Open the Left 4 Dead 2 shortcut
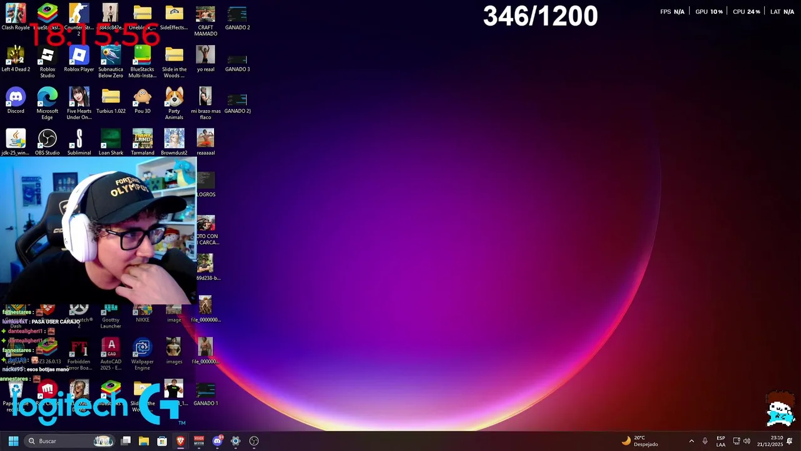The width and height of the screenshot is (801, 451). (16, 60)
